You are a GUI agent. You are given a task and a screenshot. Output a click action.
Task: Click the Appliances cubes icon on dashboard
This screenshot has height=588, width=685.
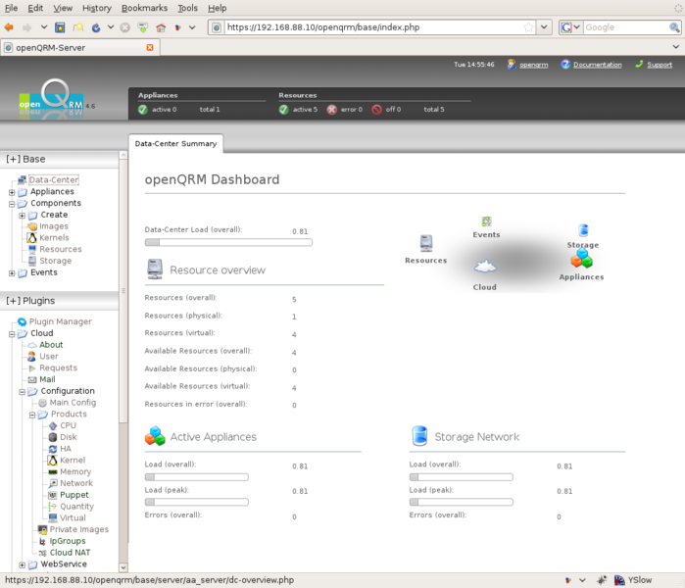[582, 259]
